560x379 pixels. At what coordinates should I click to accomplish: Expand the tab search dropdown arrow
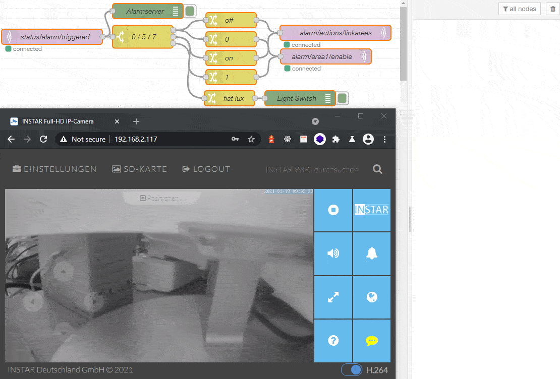[315, 121]
